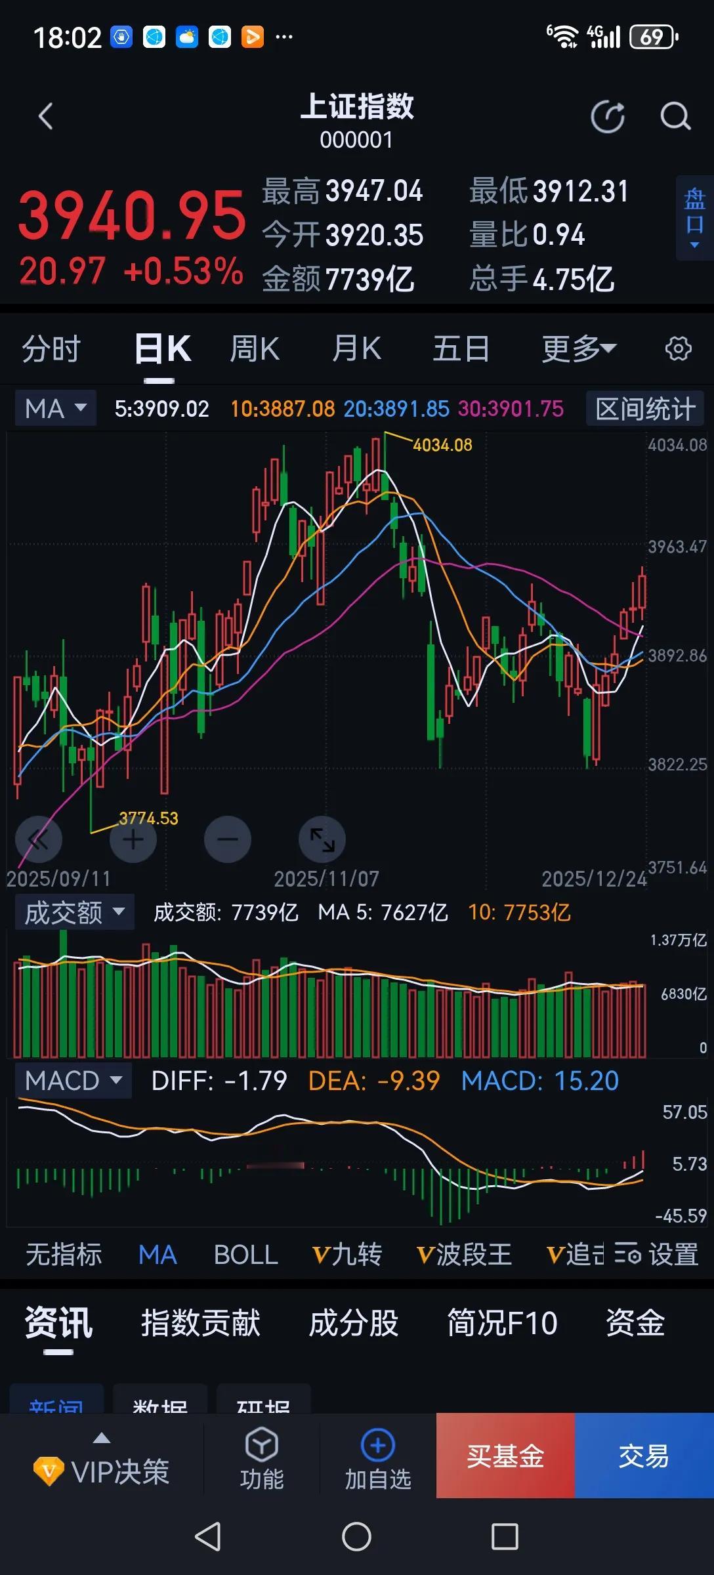Tap Android back navigation triangle
Image resolution: width=714 pixels, height=1575 pixels.
(208, 1537)
